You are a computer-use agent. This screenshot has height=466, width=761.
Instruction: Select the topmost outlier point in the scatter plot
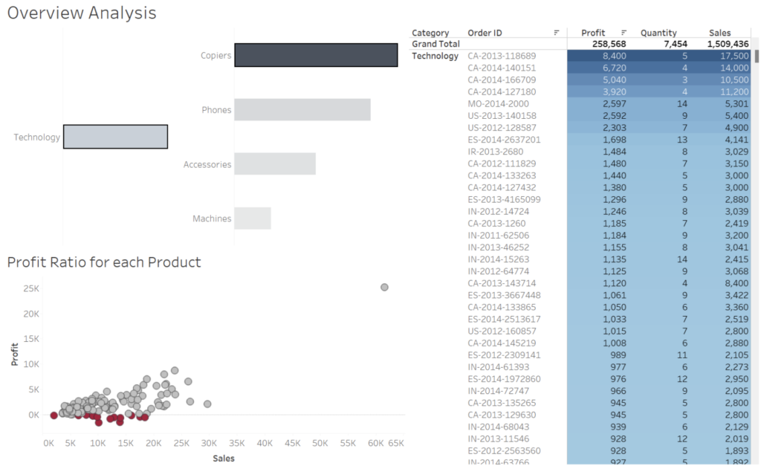click(384, 287)
